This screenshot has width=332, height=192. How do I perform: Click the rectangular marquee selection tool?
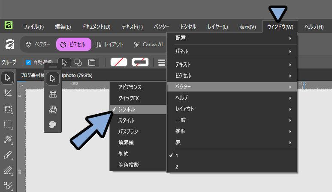tap(8, 124)
